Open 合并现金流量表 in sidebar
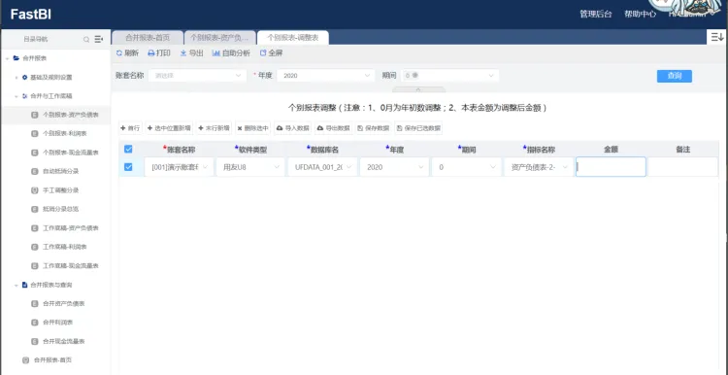Screen dimensions: 728x375 pos(64,341)
